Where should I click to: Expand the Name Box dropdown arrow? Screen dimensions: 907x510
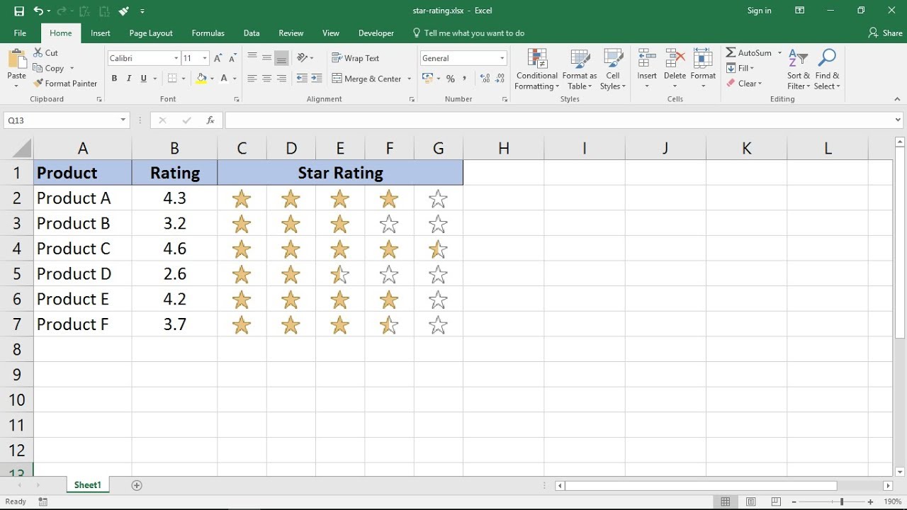[x=123, y=120]
